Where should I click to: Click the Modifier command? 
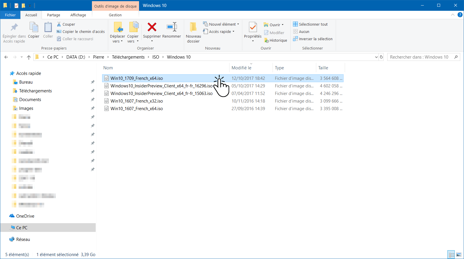coord(274,33)
